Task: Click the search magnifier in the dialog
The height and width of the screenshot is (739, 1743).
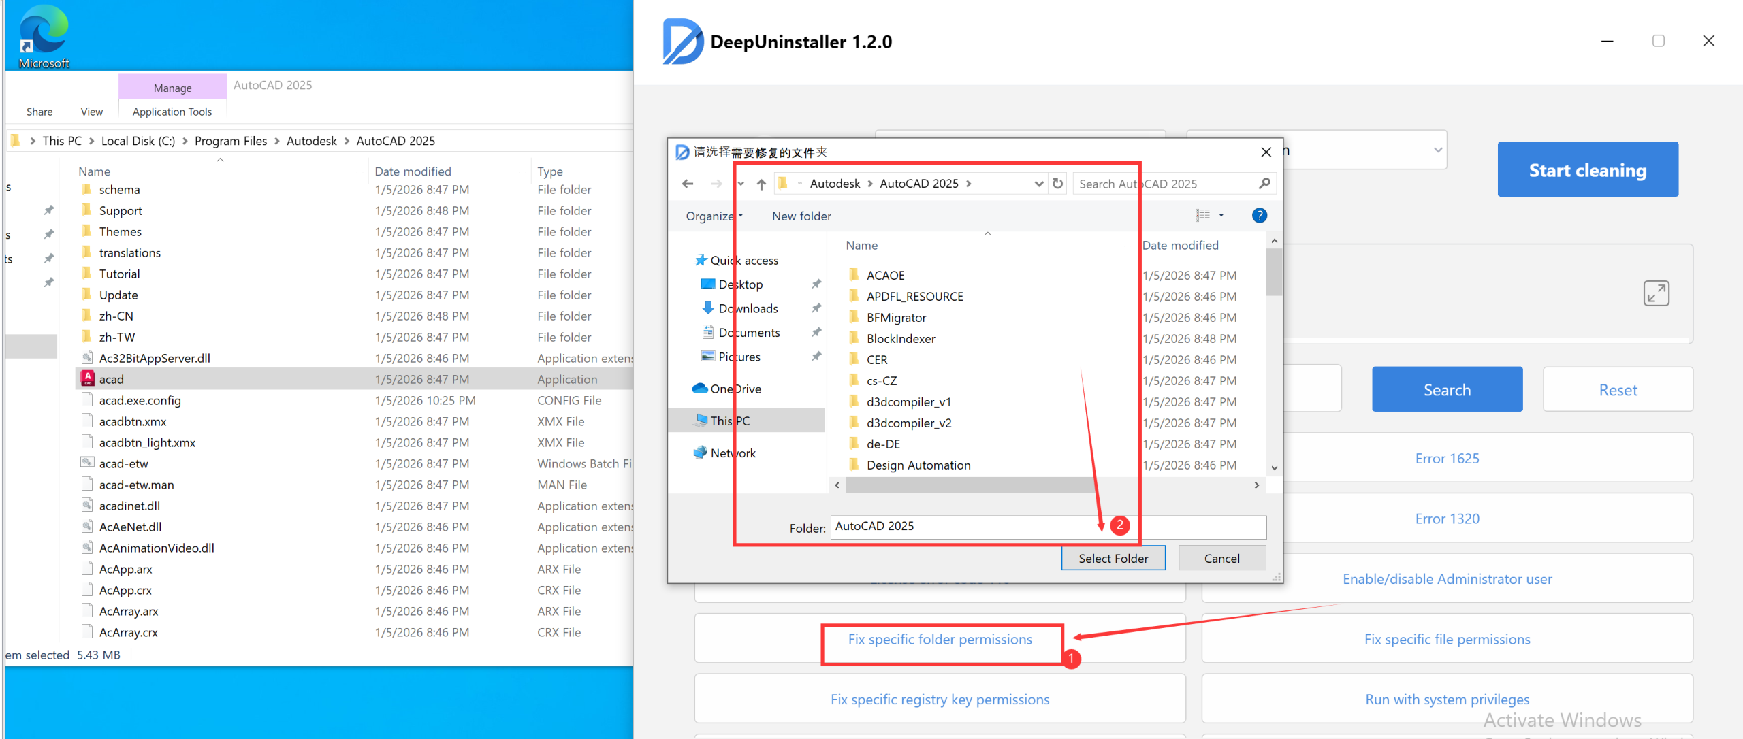Action: click(x=1264, y=184)
